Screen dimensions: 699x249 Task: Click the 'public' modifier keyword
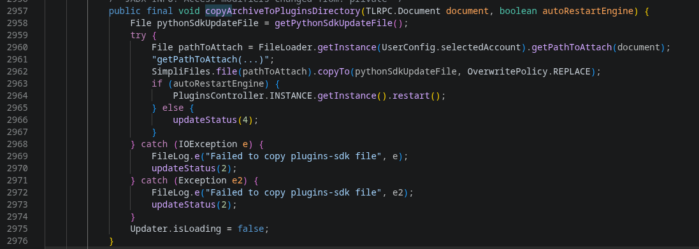click(124, 11)
